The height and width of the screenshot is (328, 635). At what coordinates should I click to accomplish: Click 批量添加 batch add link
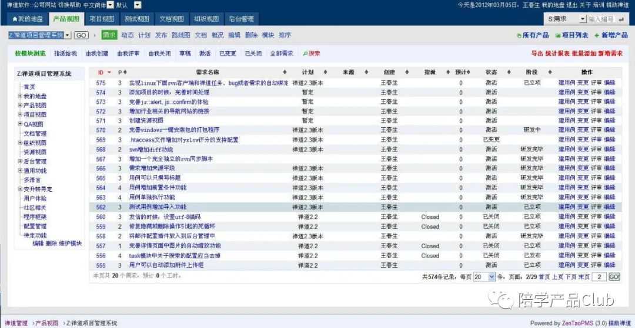click(x=584, y=53)
